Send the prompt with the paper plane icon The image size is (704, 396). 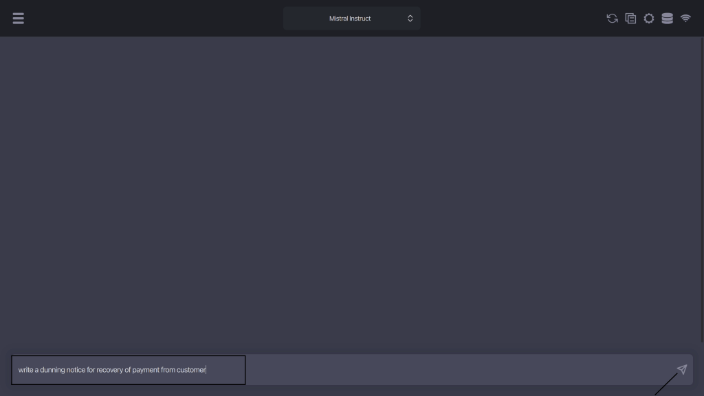click(x=681, y=369)
